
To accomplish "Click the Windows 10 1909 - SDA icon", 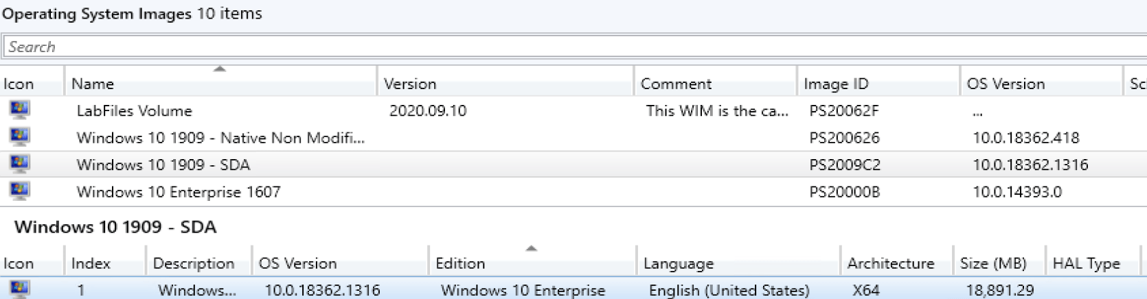I will tap(19, 165).
